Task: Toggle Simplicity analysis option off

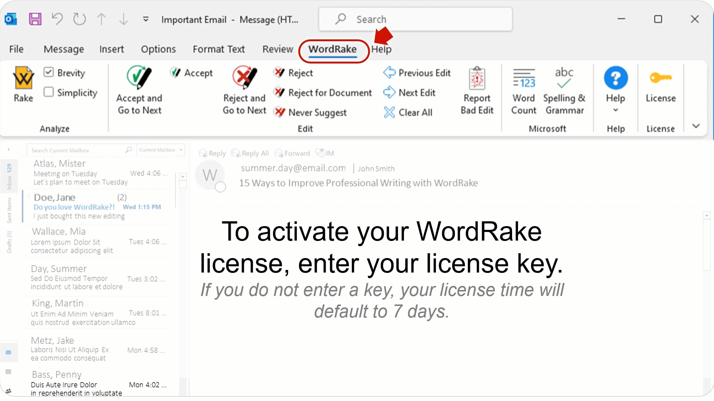Action: [x=49, y=92]
